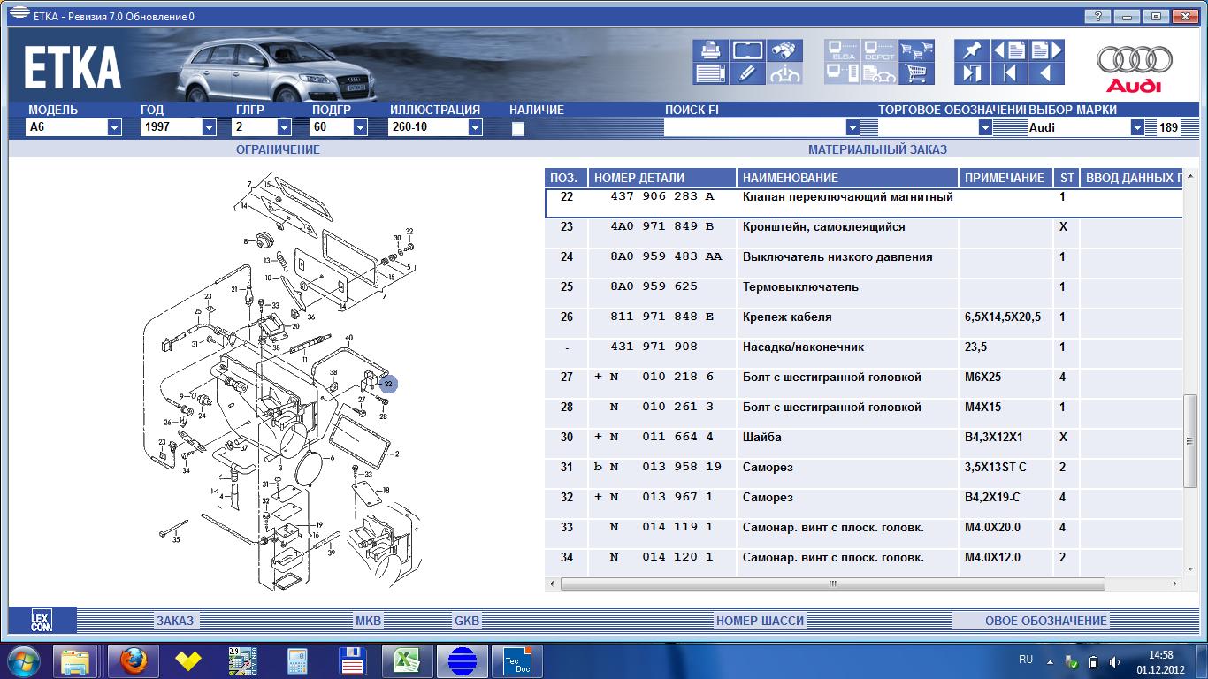Click the DEPOT icon

[880, 50]
